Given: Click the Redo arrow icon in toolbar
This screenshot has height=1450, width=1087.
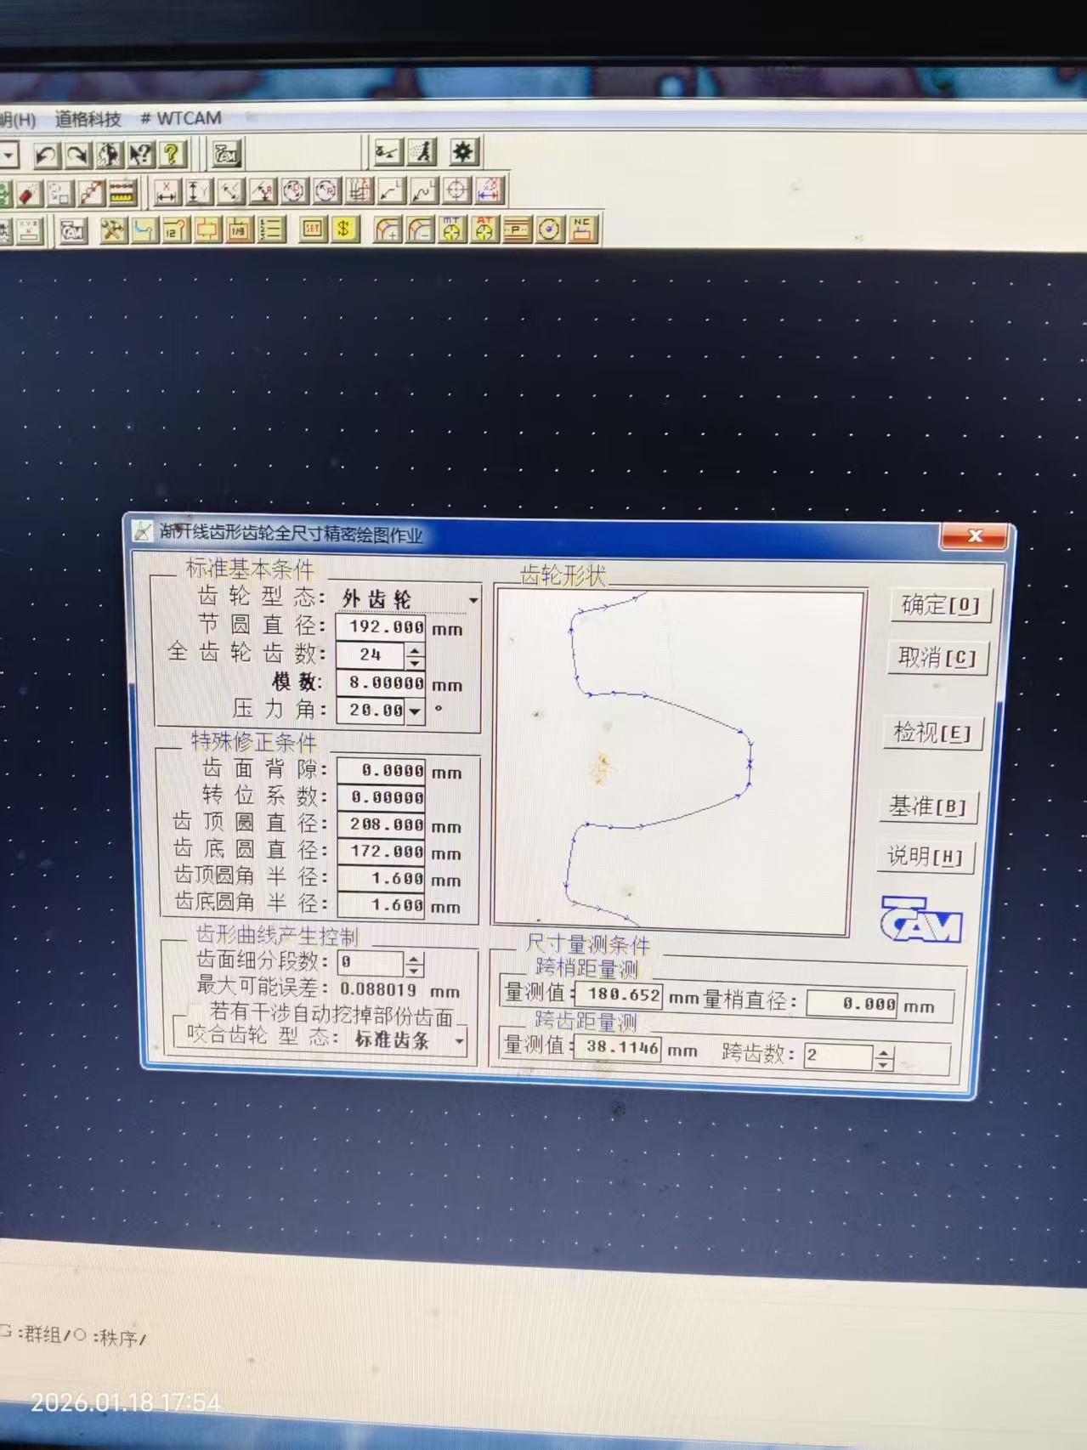Looking at the screenshot, I should tap(78, 155).
